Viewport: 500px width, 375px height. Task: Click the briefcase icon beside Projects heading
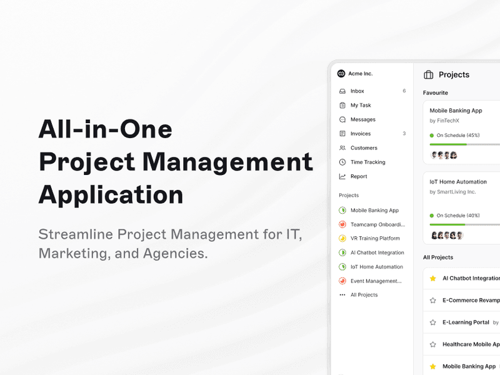pyautogui.click(x=429, y=75)
